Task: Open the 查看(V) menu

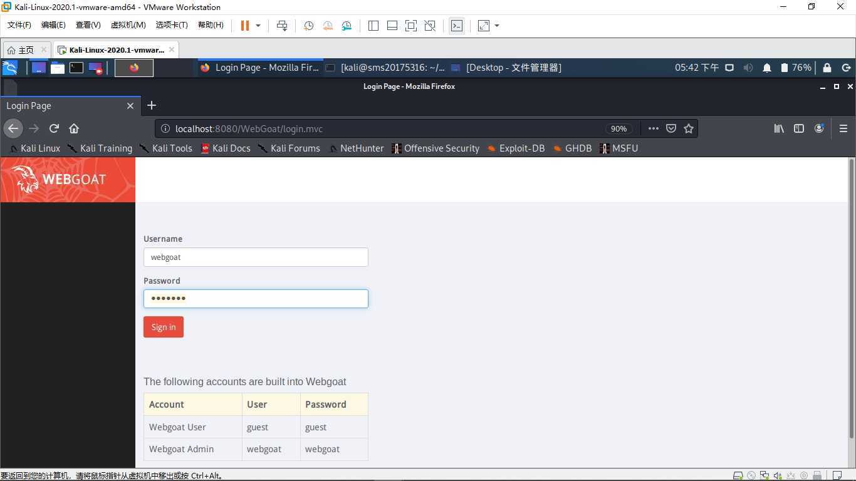Action: coord(88,25)
